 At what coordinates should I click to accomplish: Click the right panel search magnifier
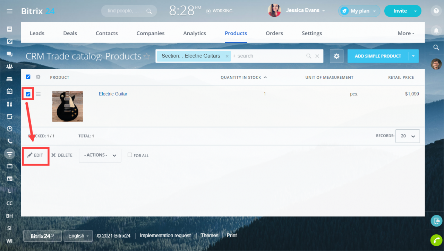436,48
